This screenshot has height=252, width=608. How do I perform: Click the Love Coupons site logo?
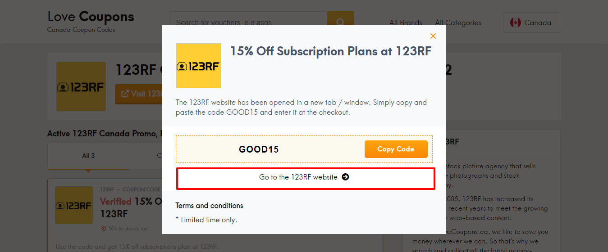[91, 21]
